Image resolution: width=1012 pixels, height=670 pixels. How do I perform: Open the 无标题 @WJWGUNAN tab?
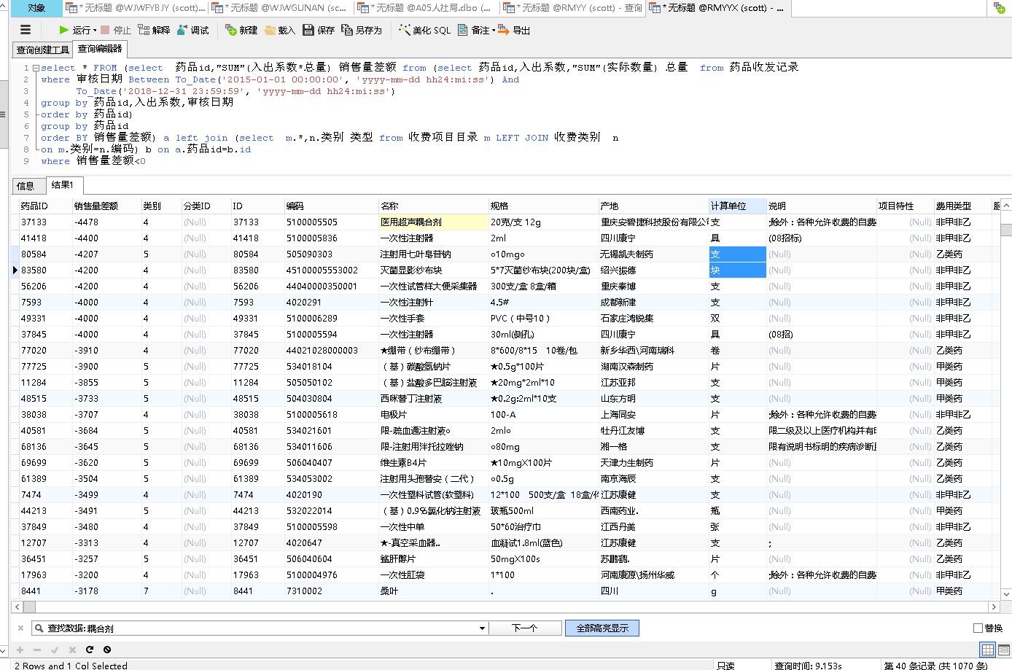click(x=281, y=8)
